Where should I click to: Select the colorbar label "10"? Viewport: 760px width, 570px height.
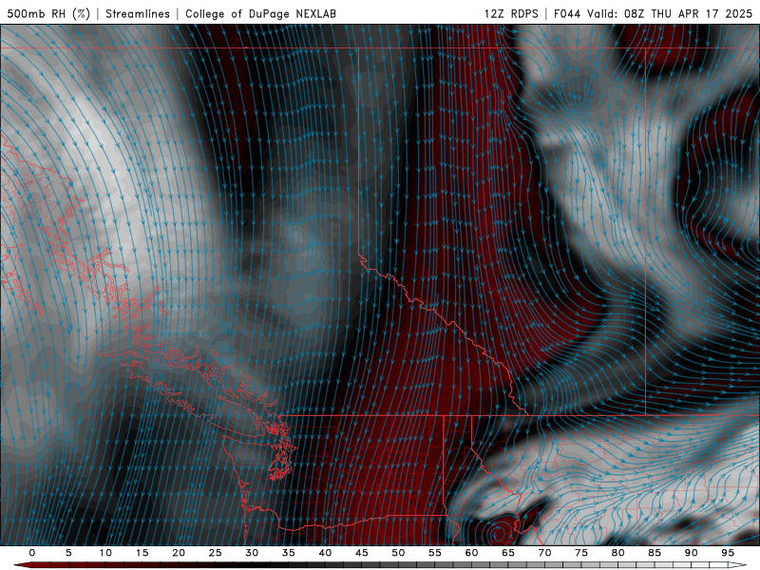(x=105, y=553)
